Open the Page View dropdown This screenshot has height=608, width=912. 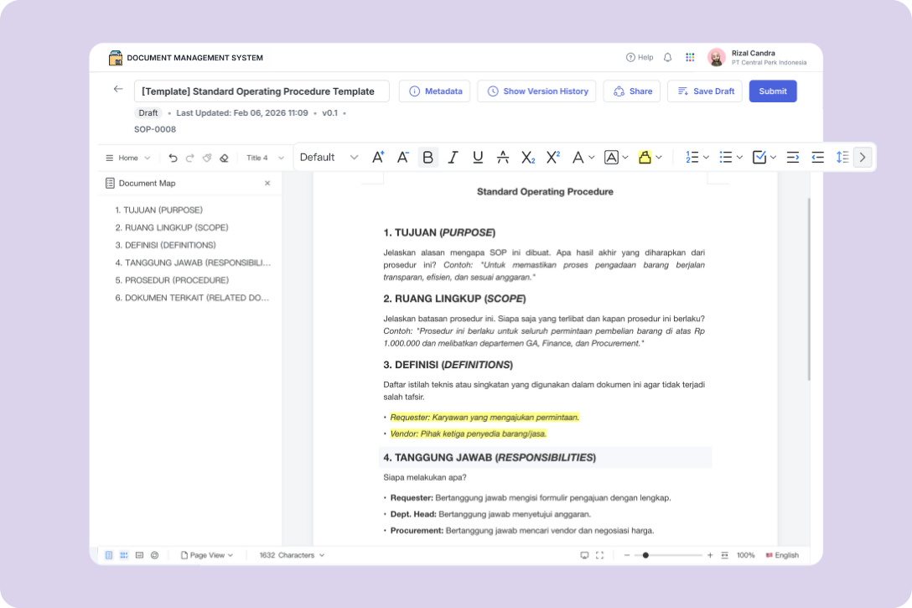207,555
